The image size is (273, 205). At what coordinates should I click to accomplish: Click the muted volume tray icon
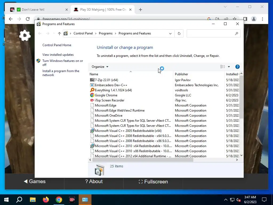239,200
